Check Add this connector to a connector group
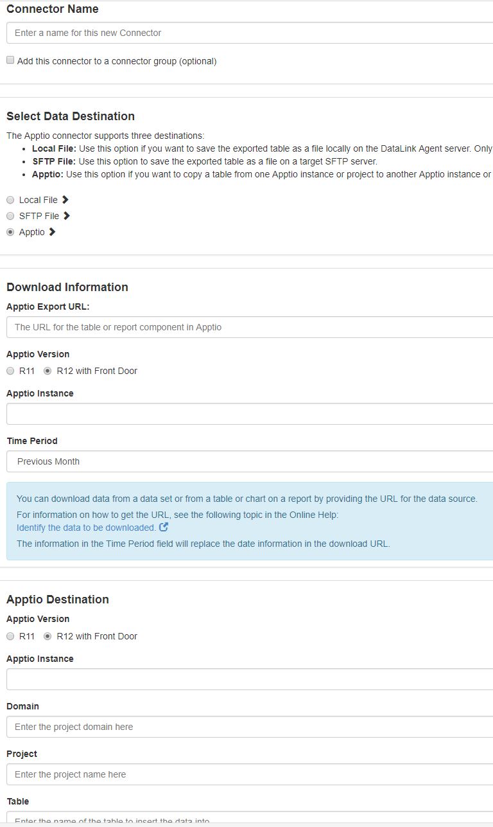493x827 pixels. click(10, 60)
